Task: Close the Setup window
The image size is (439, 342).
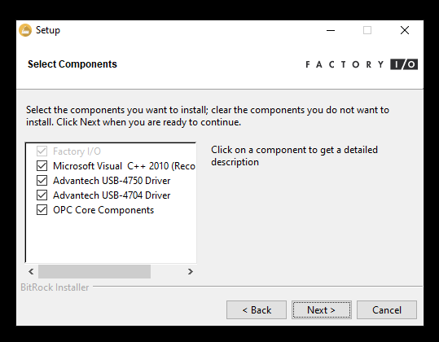Action: pos(405,30)
